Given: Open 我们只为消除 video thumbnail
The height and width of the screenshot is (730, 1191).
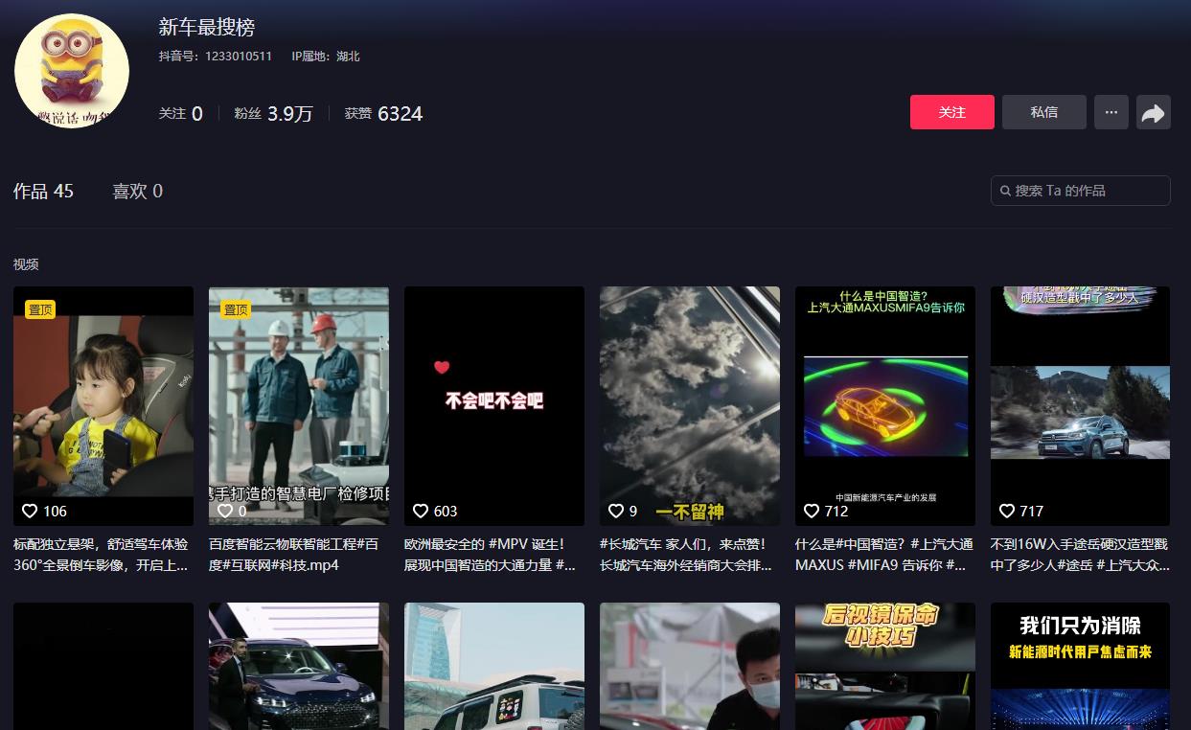Looking at the screenshot, I should click(x=1081, y=666).
